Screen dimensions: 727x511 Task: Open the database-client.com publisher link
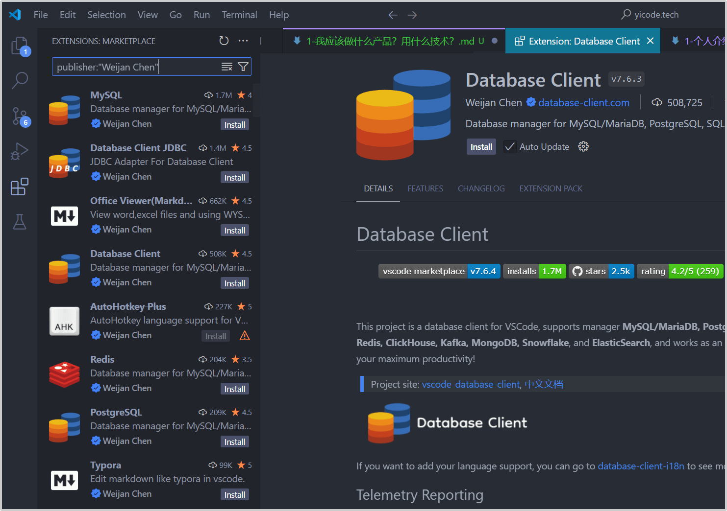point(583,103)
